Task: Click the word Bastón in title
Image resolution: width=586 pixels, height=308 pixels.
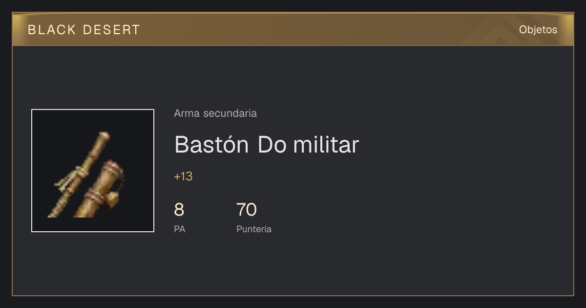Action: 211,145
